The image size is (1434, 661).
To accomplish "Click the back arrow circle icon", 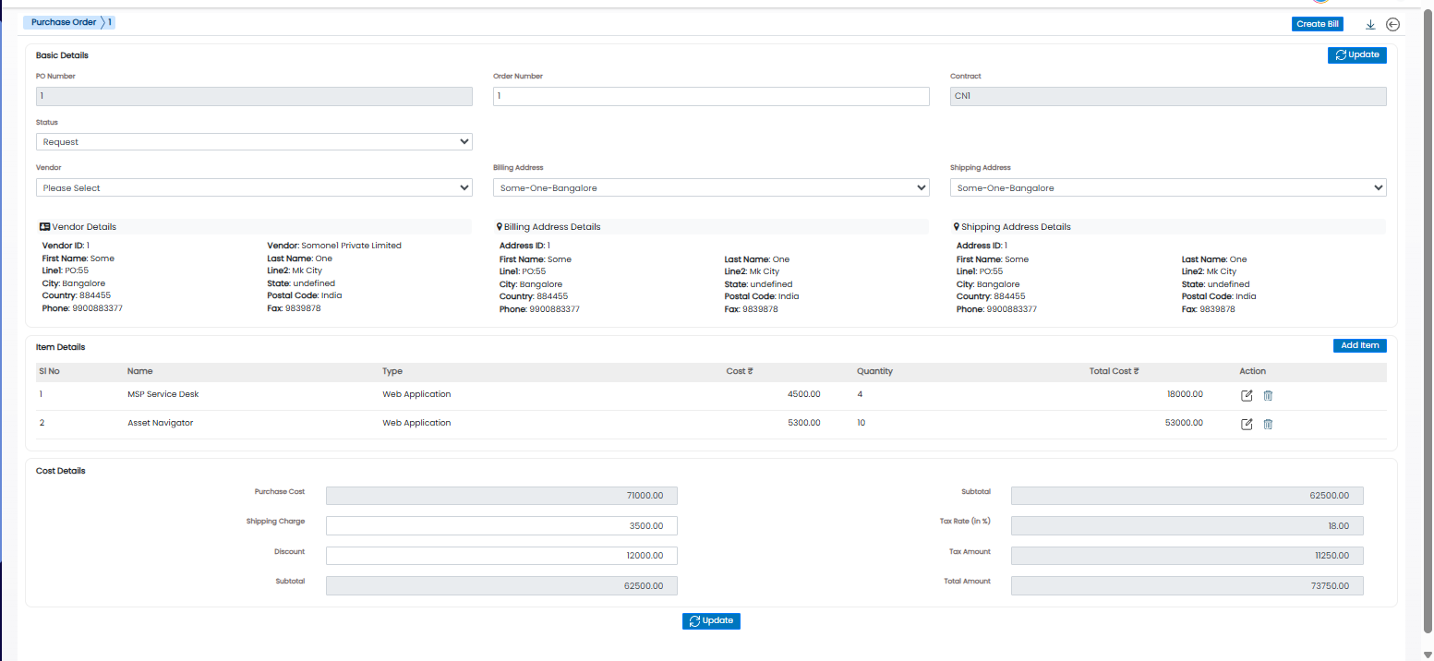I will tap(1393, 25).
